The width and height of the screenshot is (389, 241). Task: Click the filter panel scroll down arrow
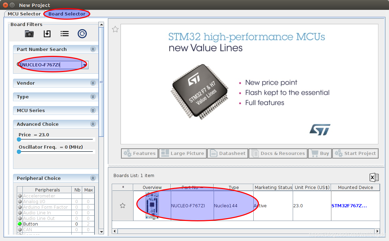[x=101, y=232]
